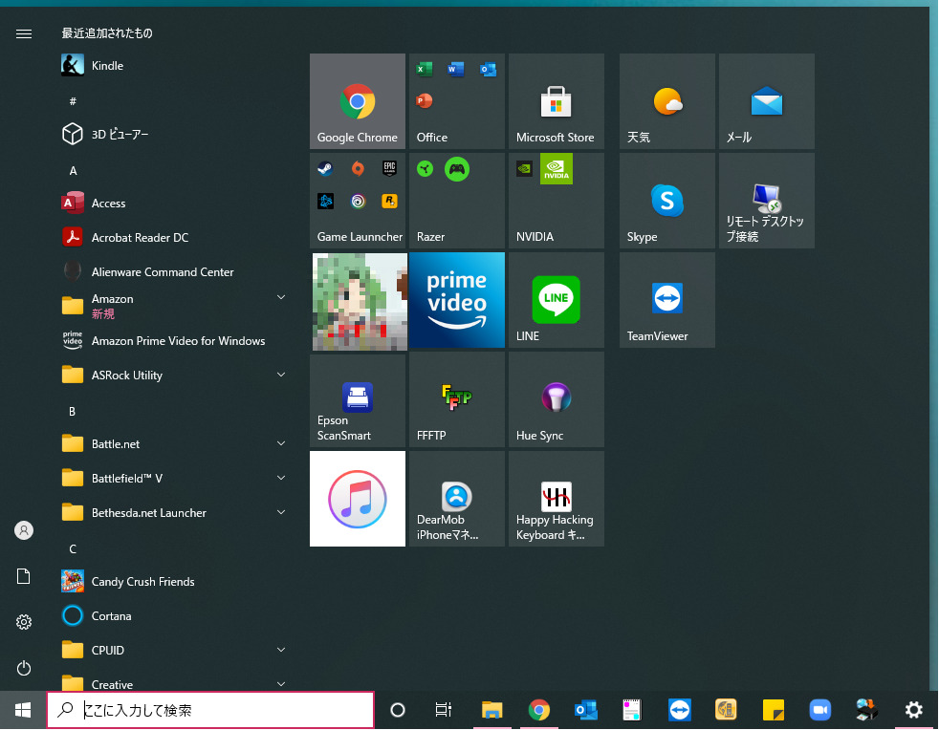Open 3D ビューアー from the app list

pos(174,134)
